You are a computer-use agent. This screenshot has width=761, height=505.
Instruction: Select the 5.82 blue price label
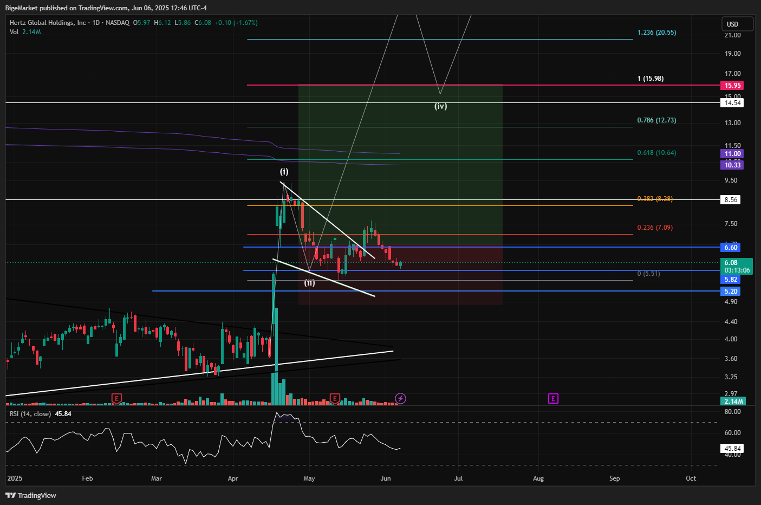(731, 280)
